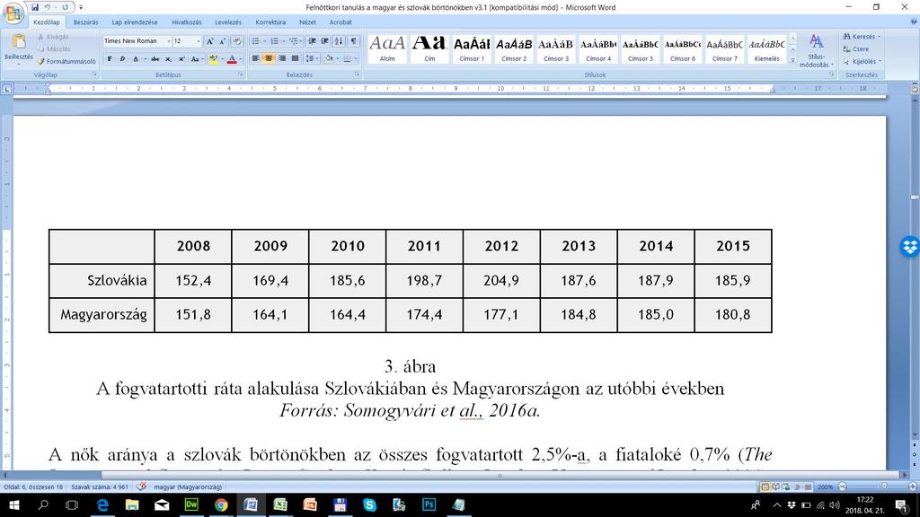Decrease paragraph indent

pos(312,41)
